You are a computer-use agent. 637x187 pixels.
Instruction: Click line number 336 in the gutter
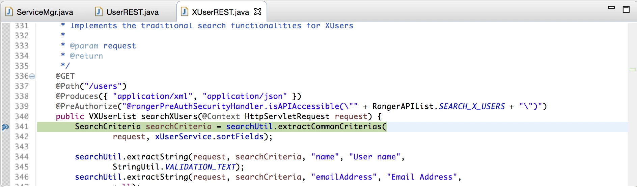[22, 76]
